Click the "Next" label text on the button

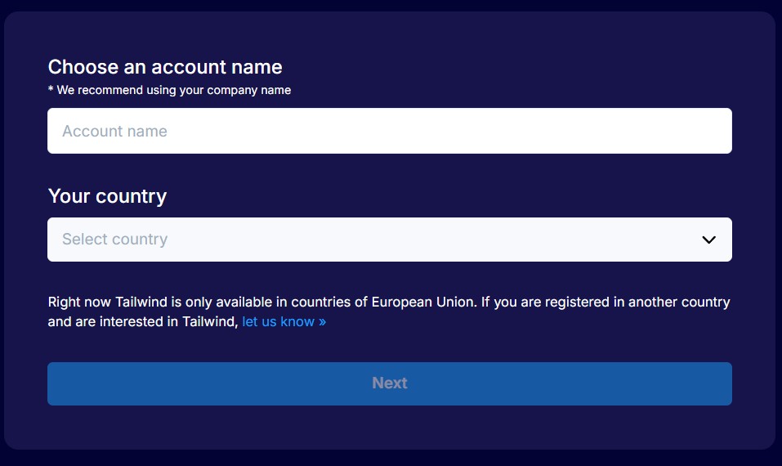tap(389, 383)
